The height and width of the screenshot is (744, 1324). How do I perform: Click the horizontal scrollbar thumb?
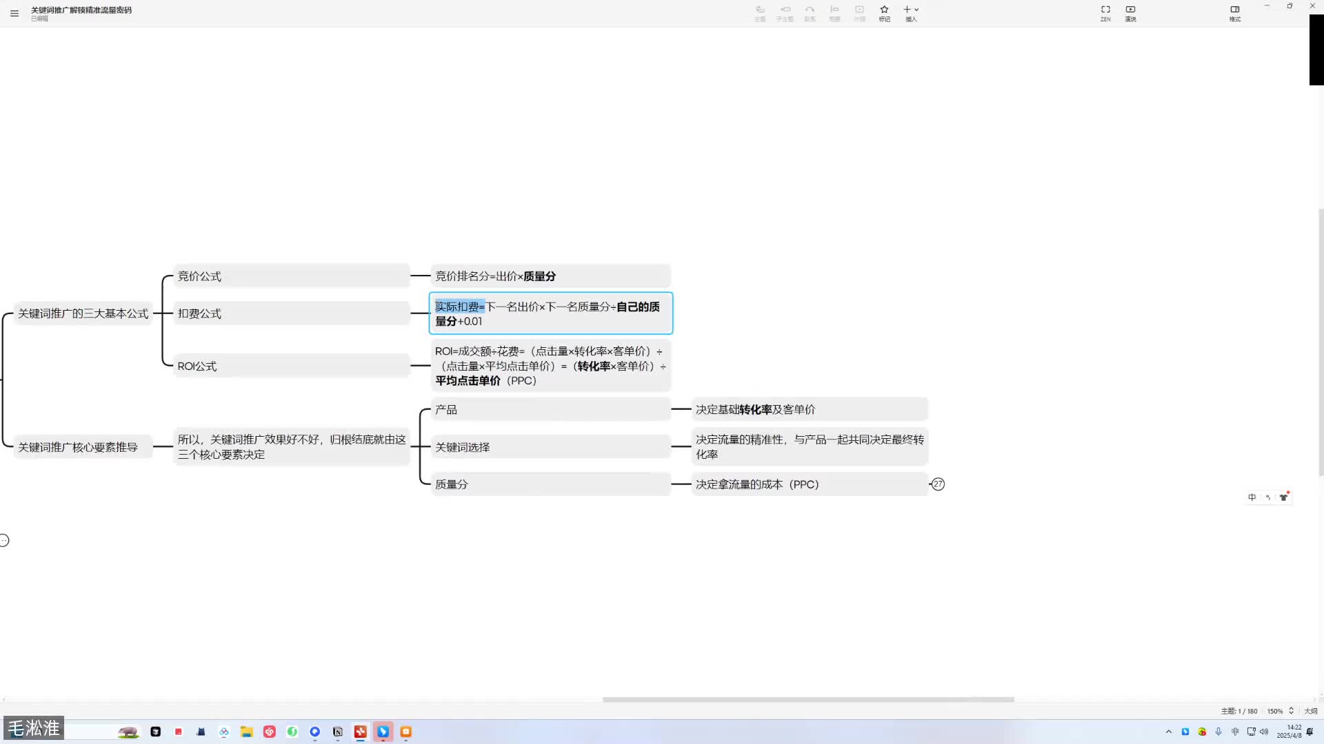[x=808, y=699]
